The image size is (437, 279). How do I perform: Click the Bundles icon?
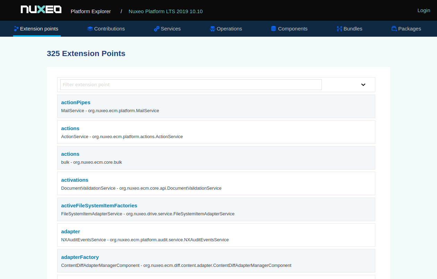tap(339, 29)
